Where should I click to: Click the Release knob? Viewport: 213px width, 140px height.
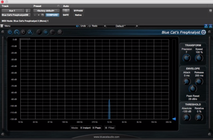(x=199, y=81)
